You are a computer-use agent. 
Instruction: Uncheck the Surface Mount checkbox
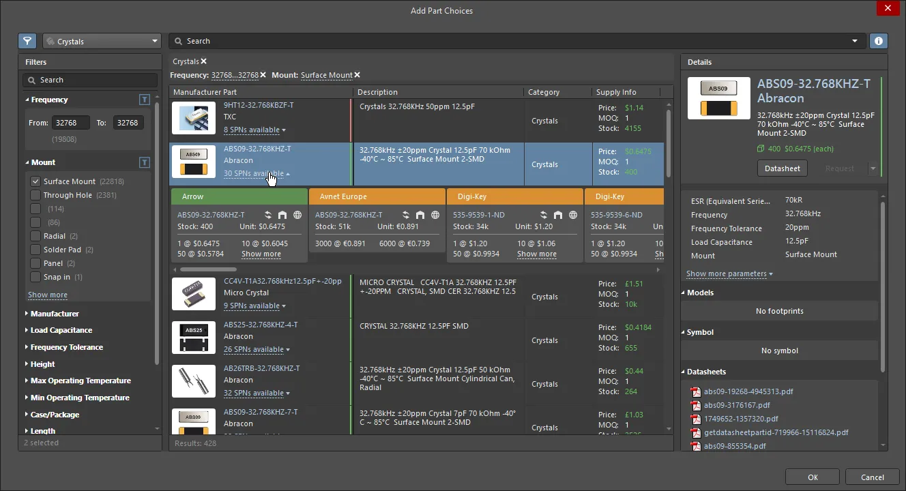(35, 181)
